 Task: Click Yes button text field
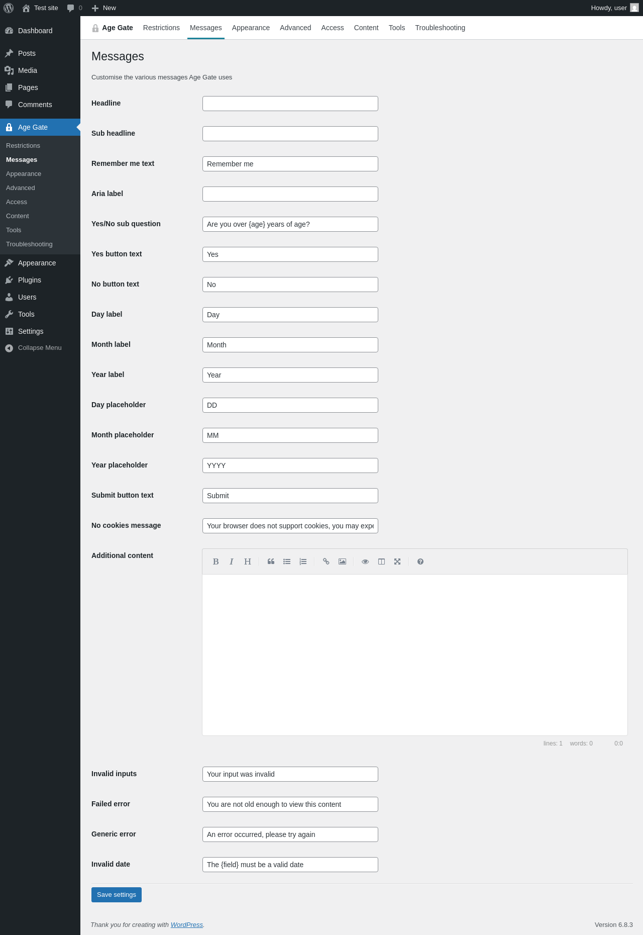[290, 254]
